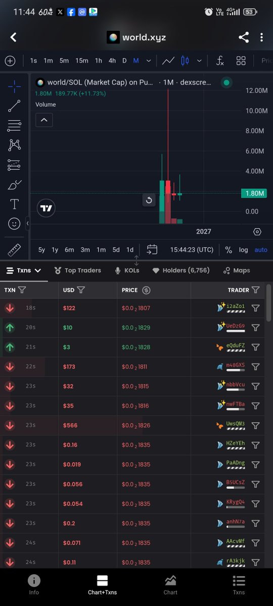Open chart settings gear icon
Screen dimensions: 273x606
257,232
